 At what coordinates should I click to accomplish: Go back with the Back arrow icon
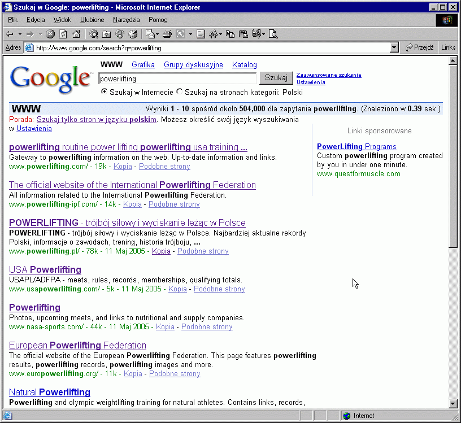click(x=10, y=34)
